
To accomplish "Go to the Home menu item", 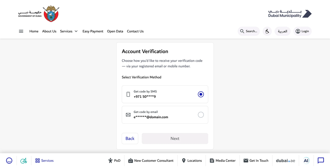I will pos(34,31).
